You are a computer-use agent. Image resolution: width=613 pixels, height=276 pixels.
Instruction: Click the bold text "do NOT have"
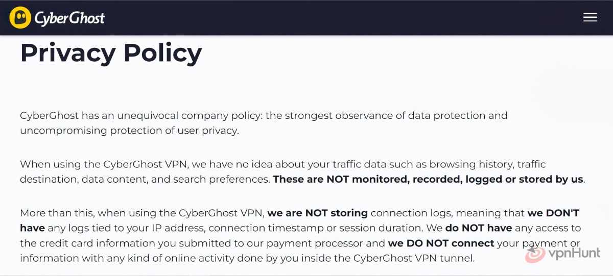[x=479, y=228]
